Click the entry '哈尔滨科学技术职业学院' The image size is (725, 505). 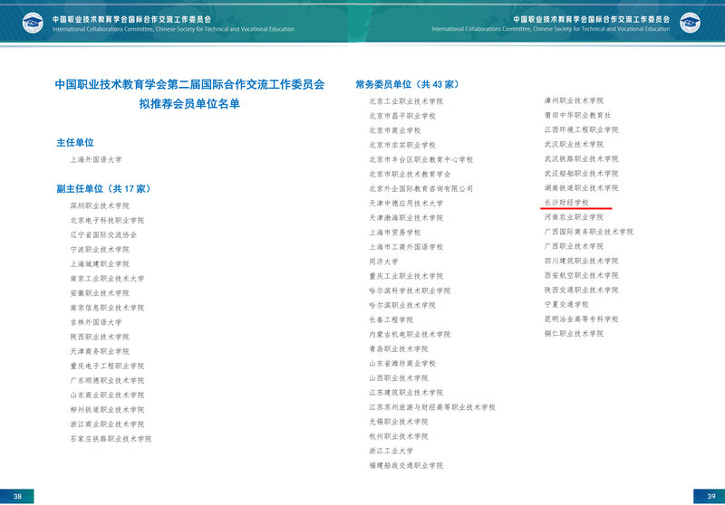(x=410, y=291)
